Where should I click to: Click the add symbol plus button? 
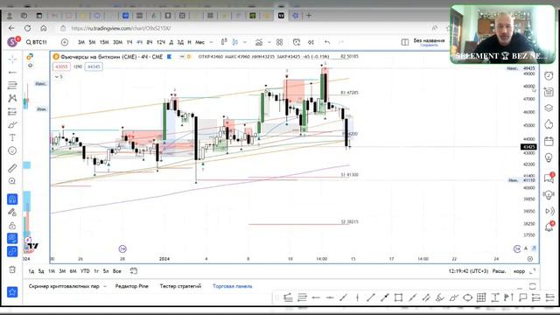[65, 42]
